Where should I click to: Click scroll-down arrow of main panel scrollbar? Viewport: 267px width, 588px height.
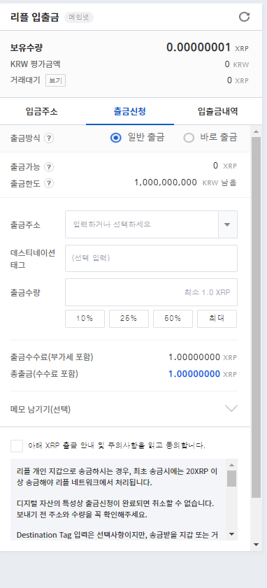[256, 544]
